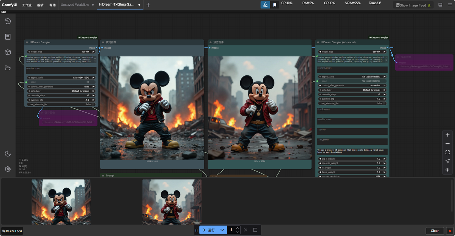The width and height of the screenshot is (455, 236).
Task: Adjust t5_weight value field
Action: (352, 168)
